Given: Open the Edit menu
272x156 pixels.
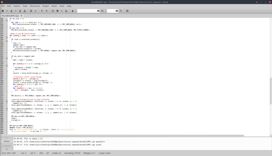Looking at the screenshot, I should coord(9,6).
